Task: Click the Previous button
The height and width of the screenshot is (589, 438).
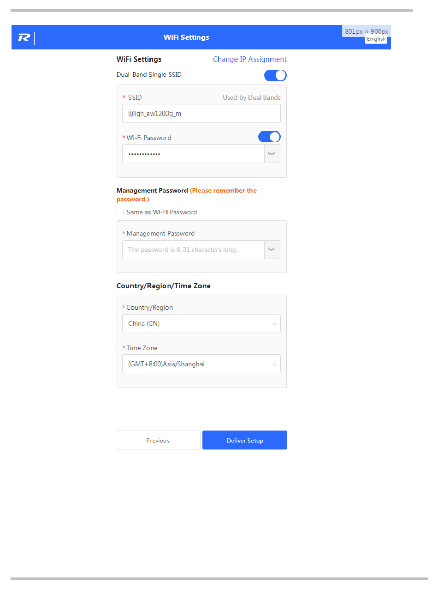Action: point(158,440)
